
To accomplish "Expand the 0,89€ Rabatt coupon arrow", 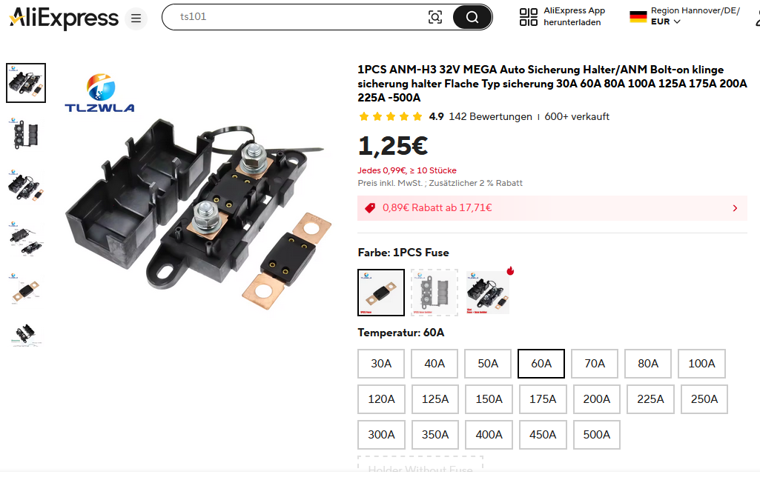I will [x=735, y=208].
